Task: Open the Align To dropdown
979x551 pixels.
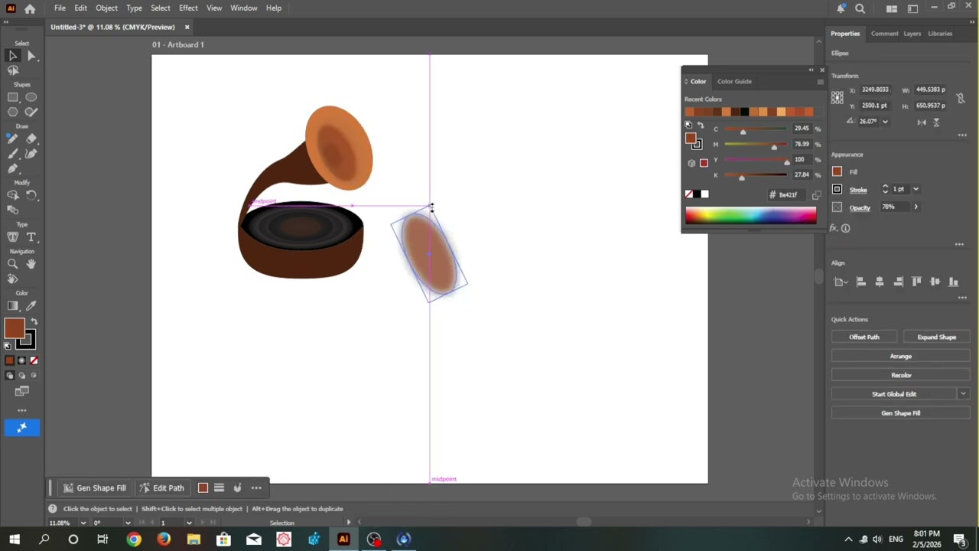Action: click(x=841, y=282)
